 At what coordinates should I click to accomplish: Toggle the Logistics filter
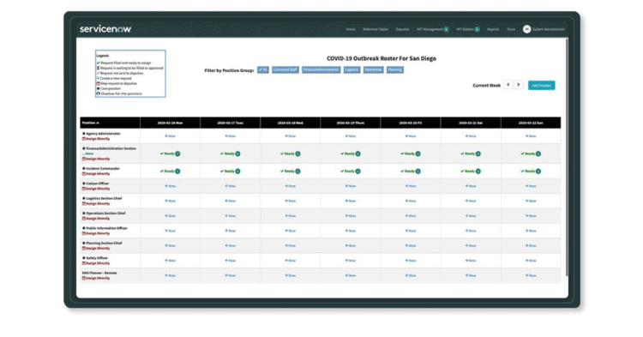352,69
